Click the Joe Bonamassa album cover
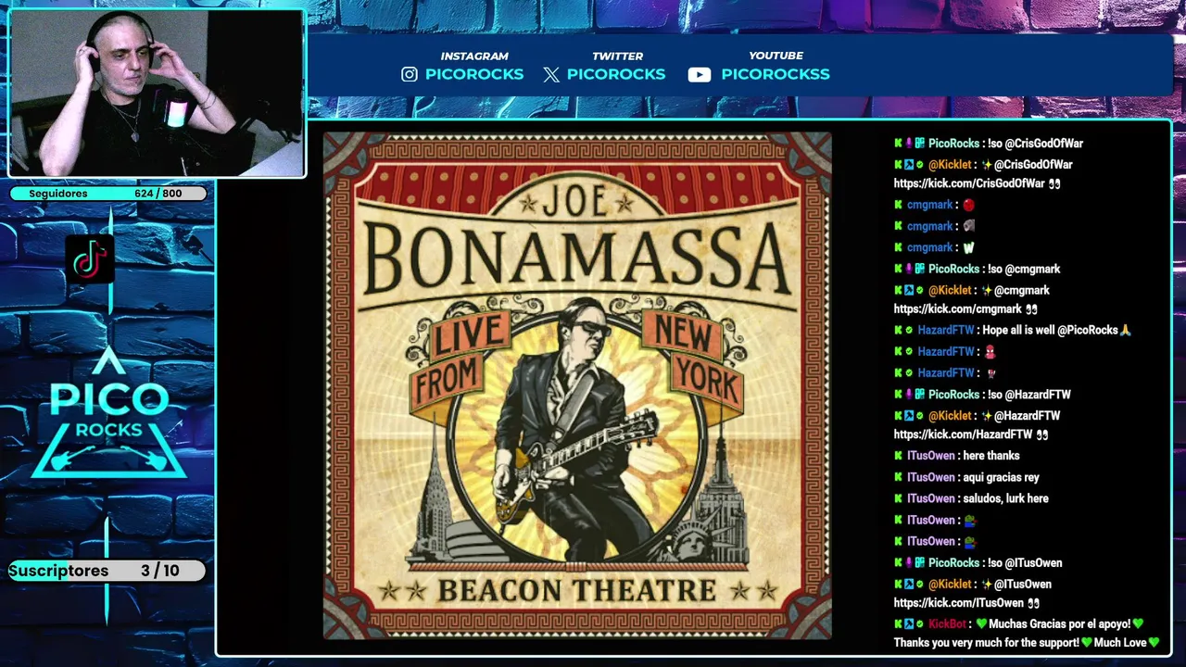Image resolution: width=1186 pixels, height=667 pixels. click(577, 385)
